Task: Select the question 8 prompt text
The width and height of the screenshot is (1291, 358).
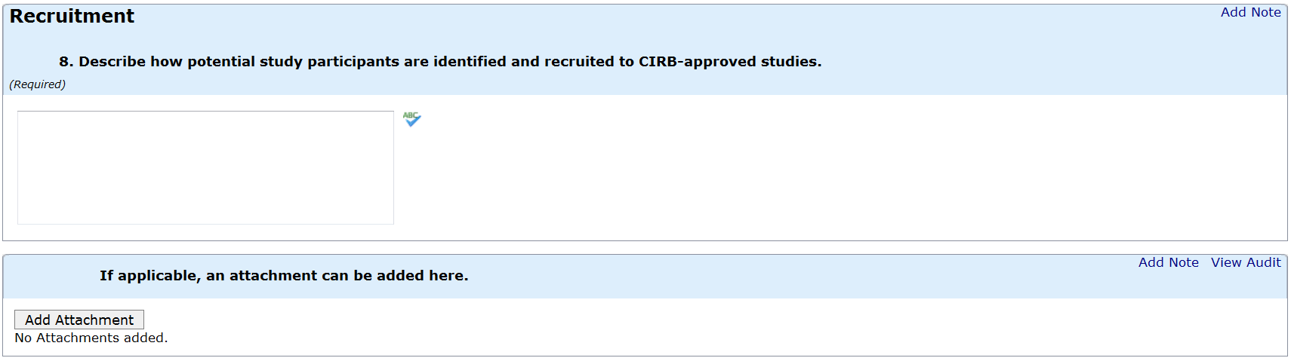Action: click(440, 62)
